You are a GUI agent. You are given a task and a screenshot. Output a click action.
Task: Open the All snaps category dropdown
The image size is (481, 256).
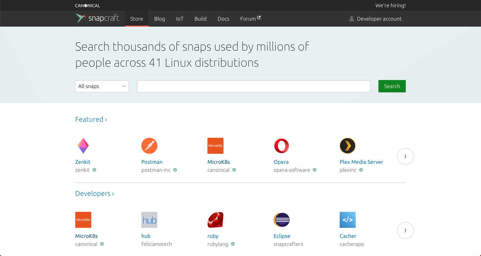coord(102,86)
